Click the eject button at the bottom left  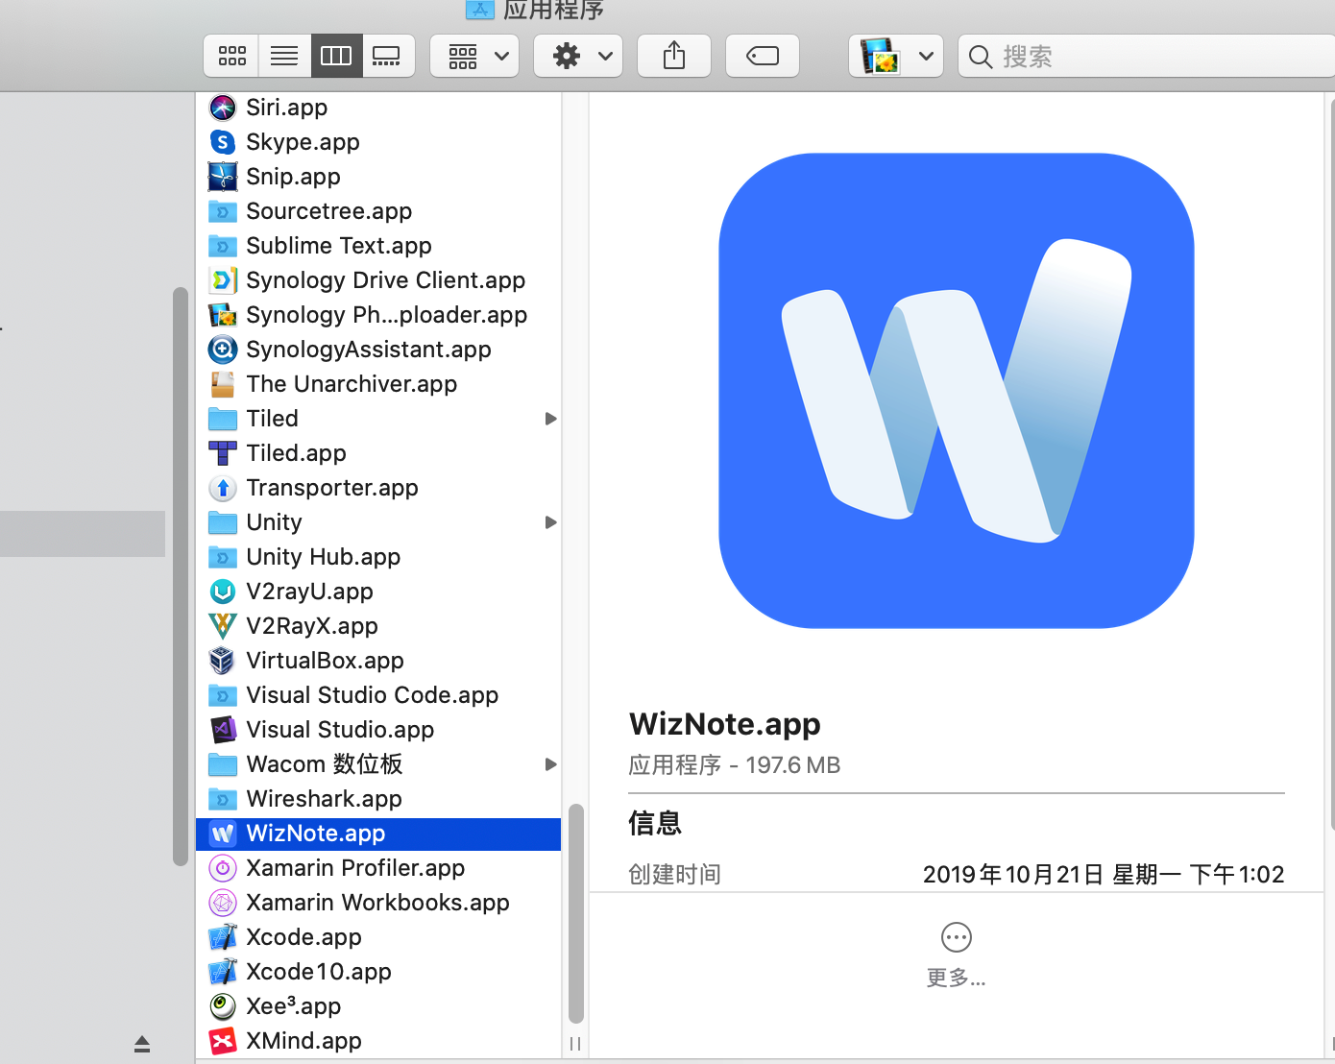pyautogui.click(x=141, y=1043)
